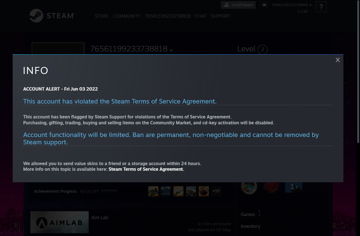This screenshot has width=360, height=236.
Task: Open the Aim Lab game title link
Action: 100,217
